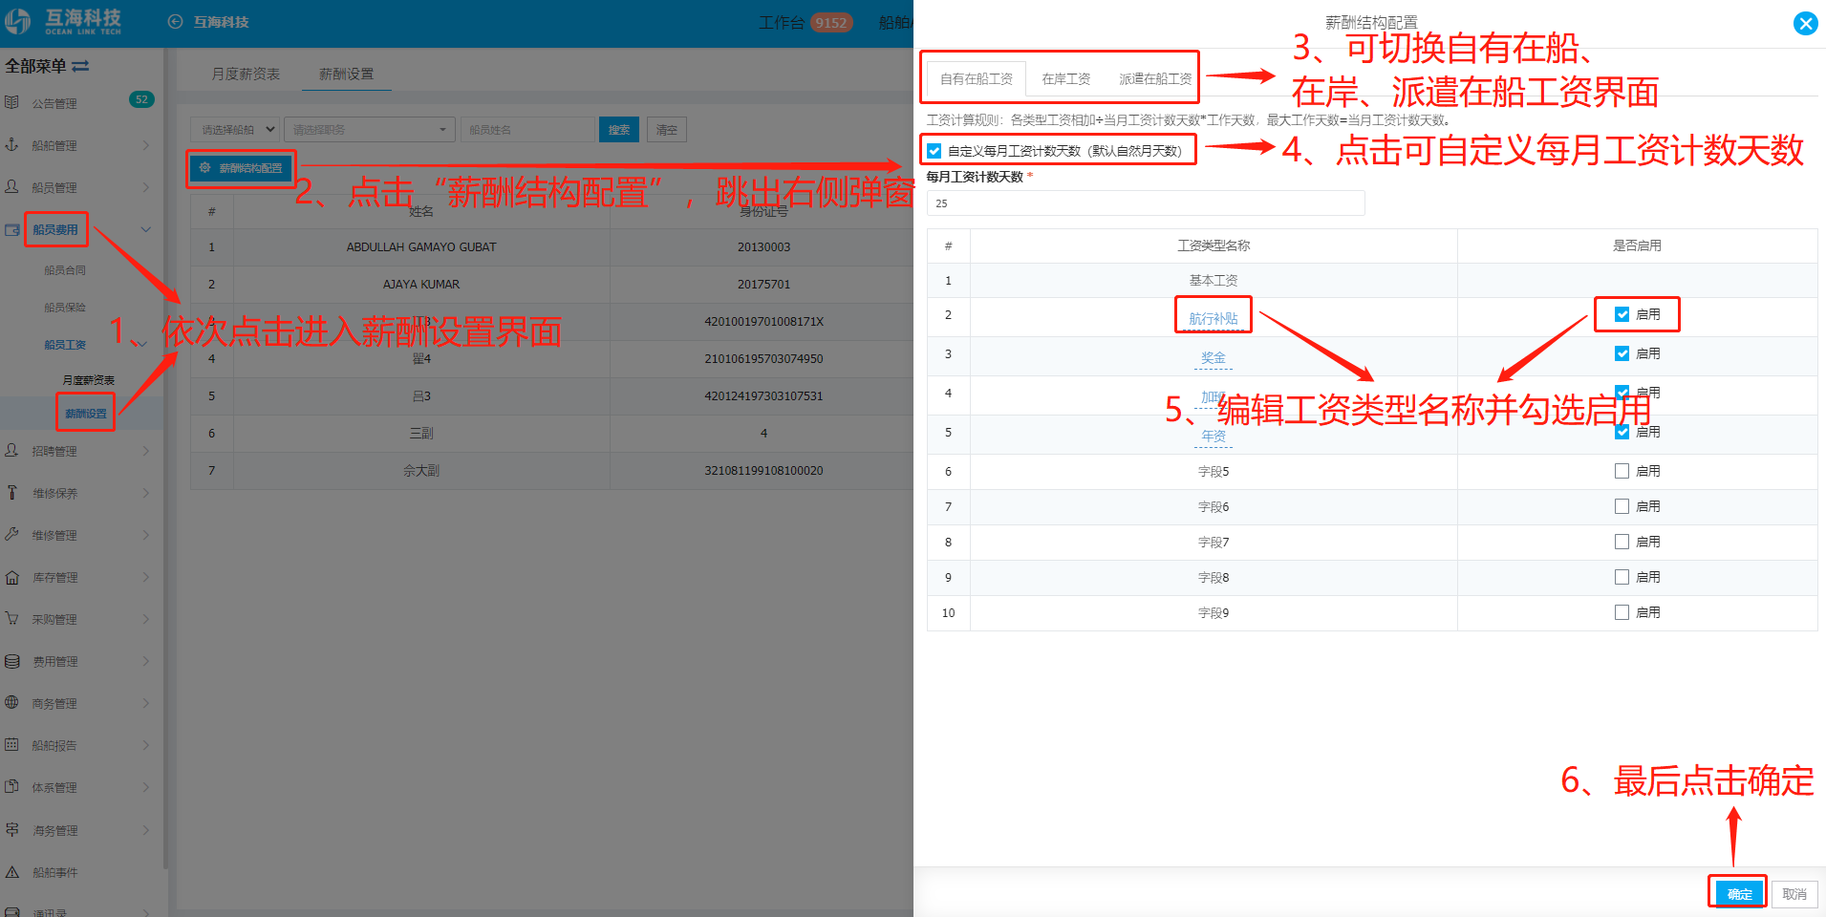
Task: Click the 9152 badge next to 工作台
Action: [830, 23]
